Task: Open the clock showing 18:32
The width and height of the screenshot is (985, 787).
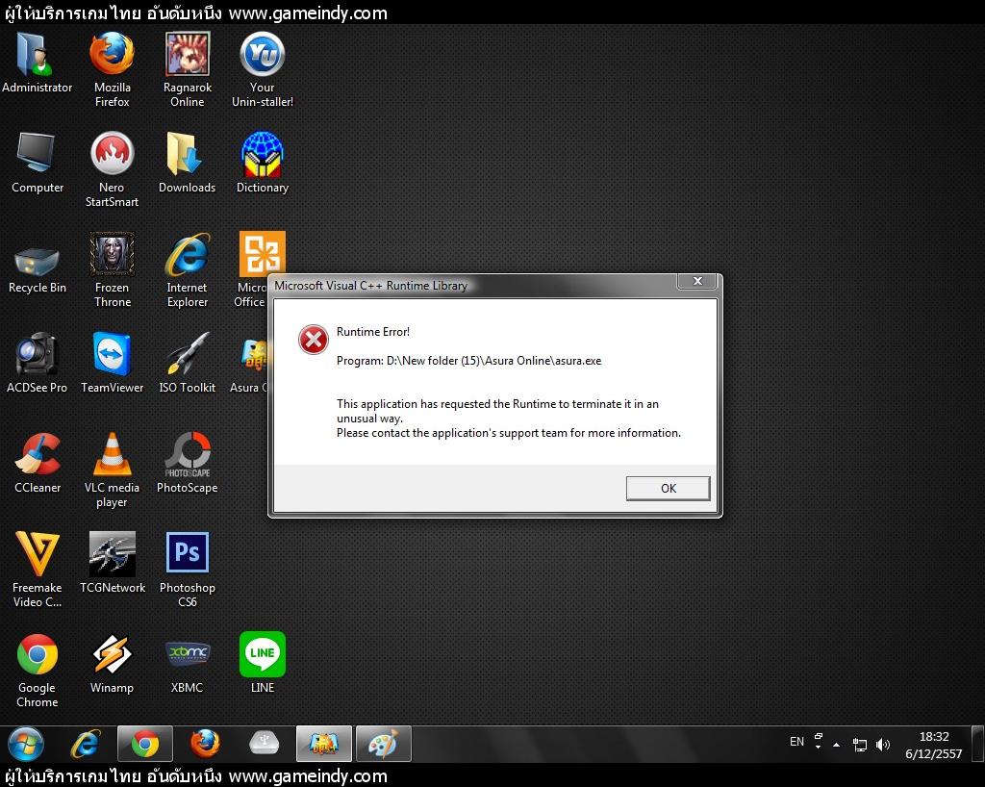Action: click(x=933, y=745)
